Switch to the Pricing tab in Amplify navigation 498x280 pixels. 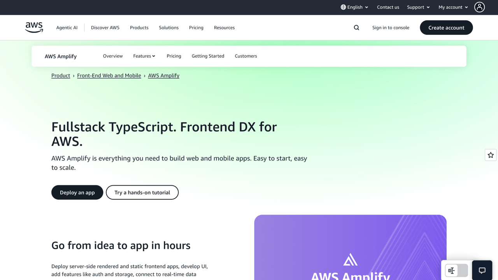174,56
